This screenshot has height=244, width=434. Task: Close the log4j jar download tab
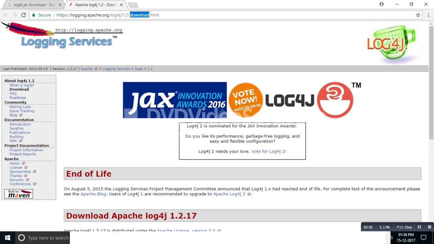(60, 5)
